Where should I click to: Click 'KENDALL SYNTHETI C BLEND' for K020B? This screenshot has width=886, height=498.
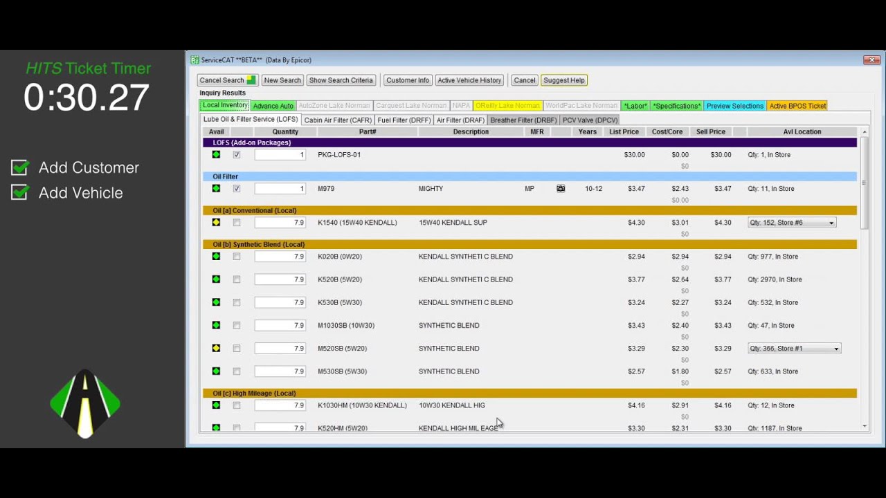point(466,257)
